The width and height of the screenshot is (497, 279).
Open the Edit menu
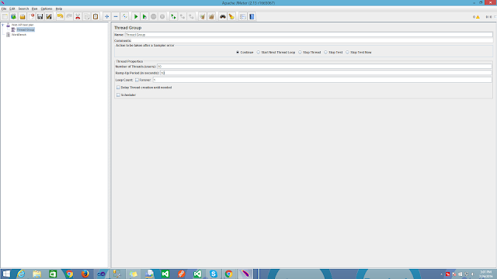pyautogui.click(x=12, y=9)
